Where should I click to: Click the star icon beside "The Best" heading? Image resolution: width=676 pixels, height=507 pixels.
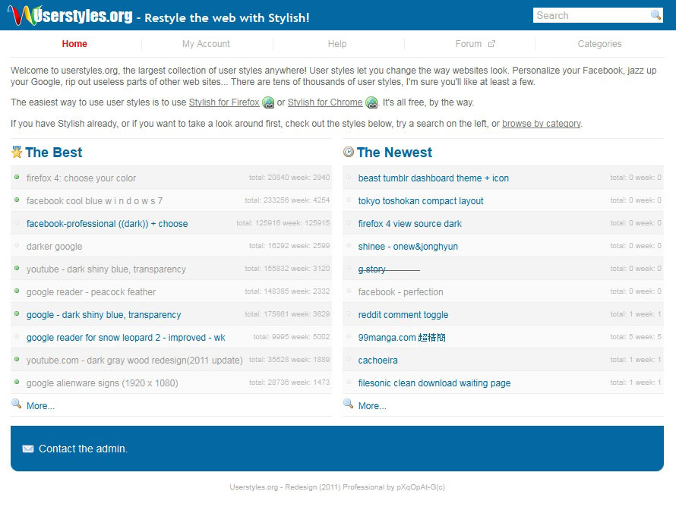17,152
